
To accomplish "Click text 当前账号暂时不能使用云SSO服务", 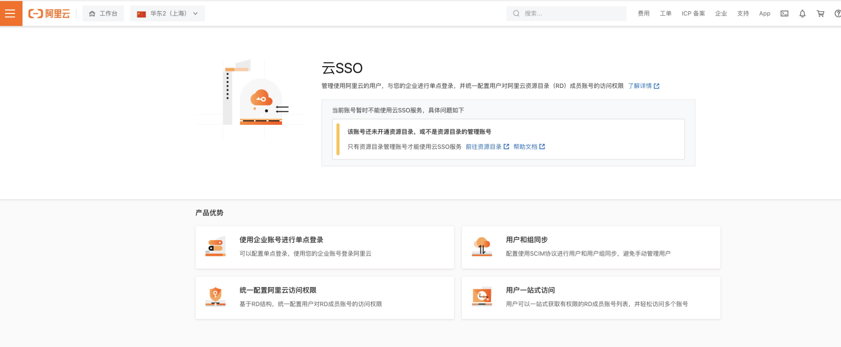I will pyautogui.click(x=377, y=110).
